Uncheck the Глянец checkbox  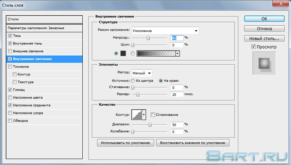[10, 90]
